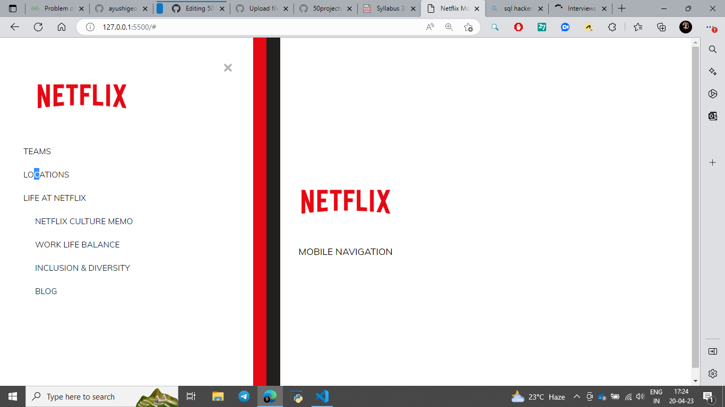The image size is (725, 407).
Task: Open Visual Studio Code from taskbar
Action: click(x=322, y=396)
